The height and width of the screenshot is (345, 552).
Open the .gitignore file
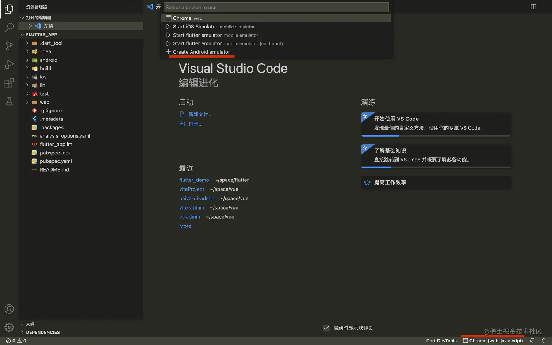tap(81, 111)
